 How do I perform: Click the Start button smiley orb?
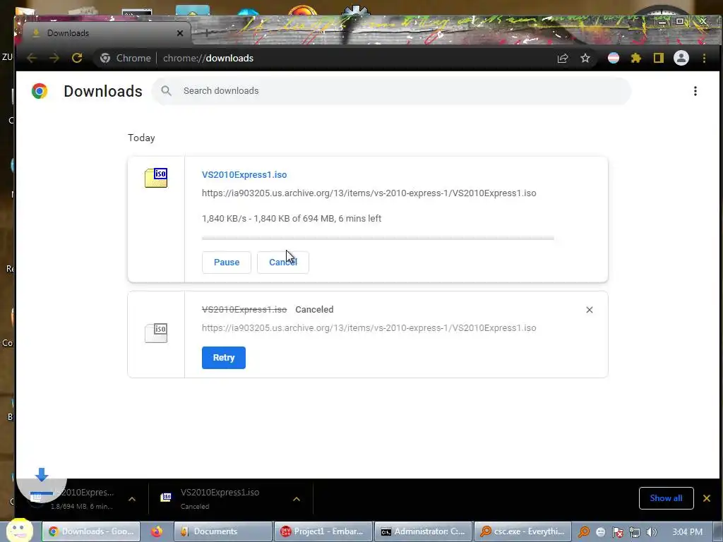pyautogui.click(x=19, y=530)
